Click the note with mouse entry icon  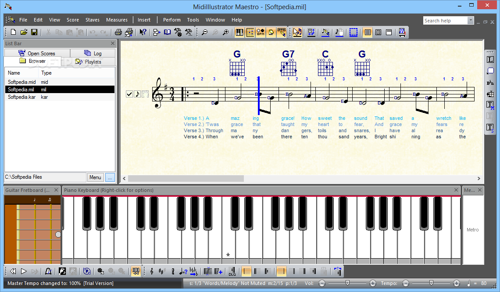tap(339, 32)
